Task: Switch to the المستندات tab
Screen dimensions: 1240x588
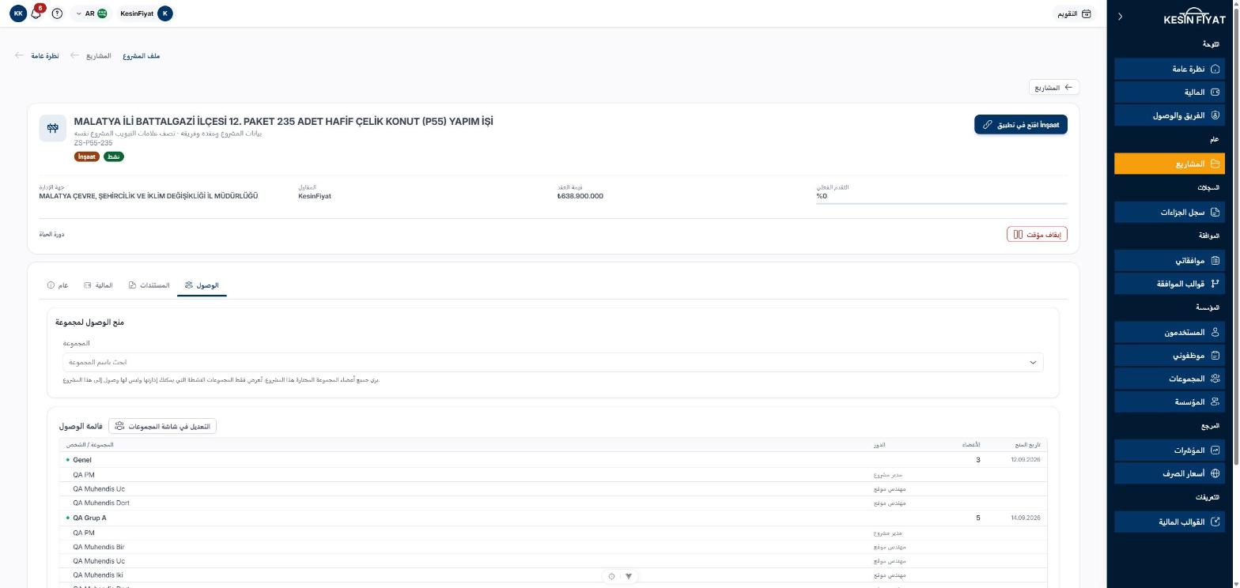Action: click(x=149, y=285)
